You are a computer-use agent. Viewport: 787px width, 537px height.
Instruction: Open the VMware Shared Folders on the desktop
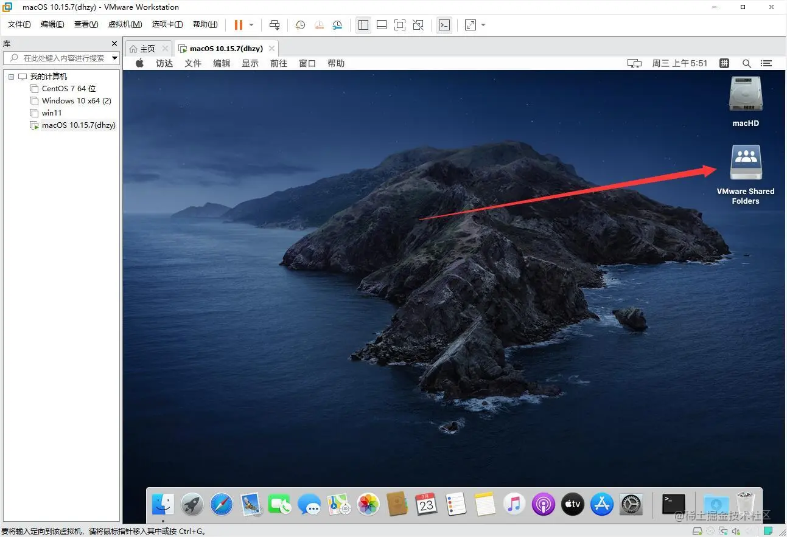click(x=745, y=162)
